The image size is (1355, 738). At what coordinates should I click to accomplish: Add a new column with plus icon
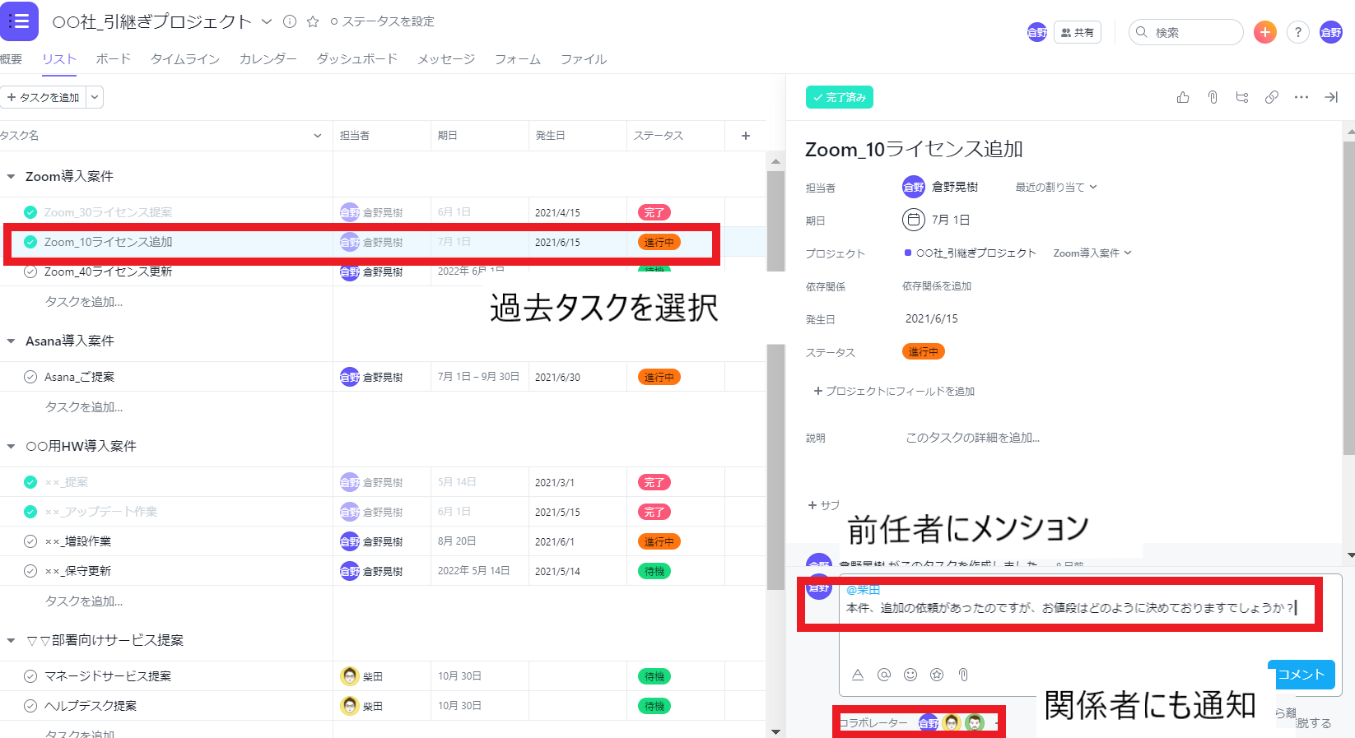click(746, 136)
